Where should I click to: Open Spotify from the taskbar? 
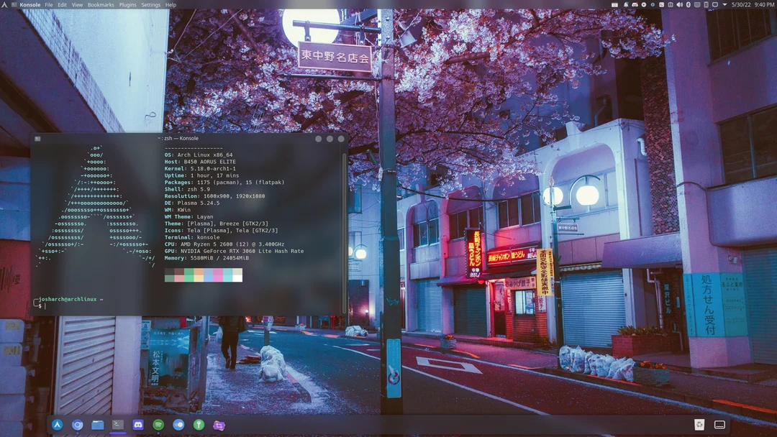pyautogui.click(x=158, y=425)
